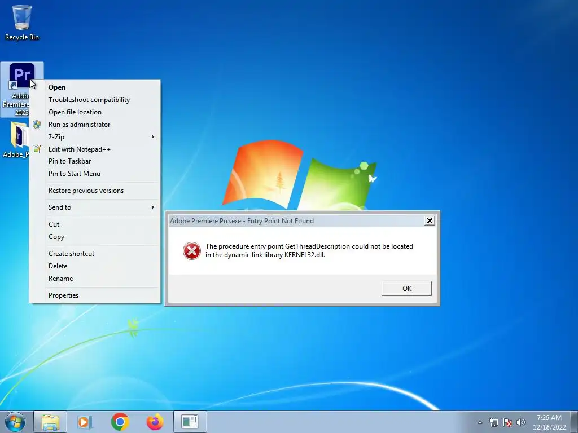The width and height of the screenshot is (578, 433).
Task: Choose Cut from the context menu
Action: (95, 224)
